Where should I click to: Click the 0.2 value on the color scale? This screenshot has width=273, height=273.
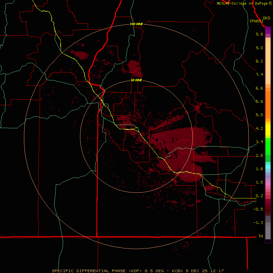pos(259,196)
